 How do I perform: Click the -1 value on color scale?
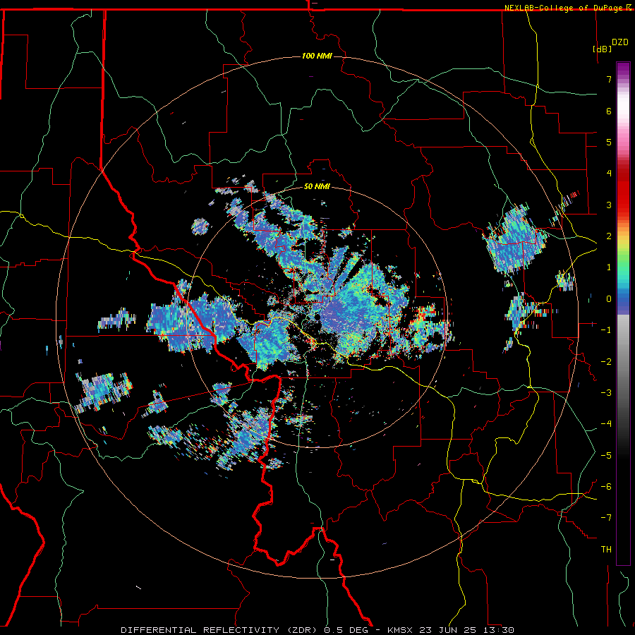606,330
